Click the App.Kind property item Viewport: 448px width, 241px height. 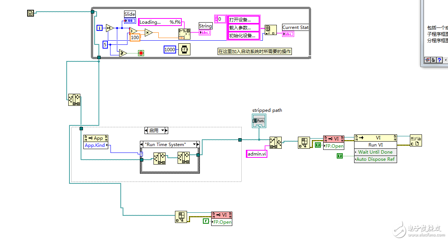(x=96, y=145)
